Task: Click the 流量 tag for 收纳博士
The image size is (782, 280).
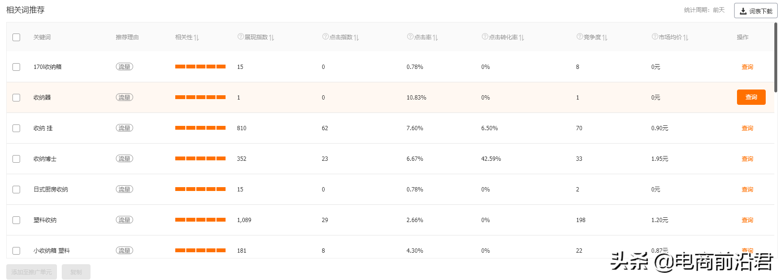Action: pos(125,159)
